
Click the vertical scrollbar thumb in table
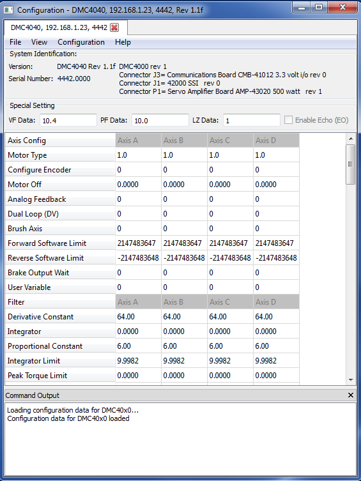click(x=350, y=164)
